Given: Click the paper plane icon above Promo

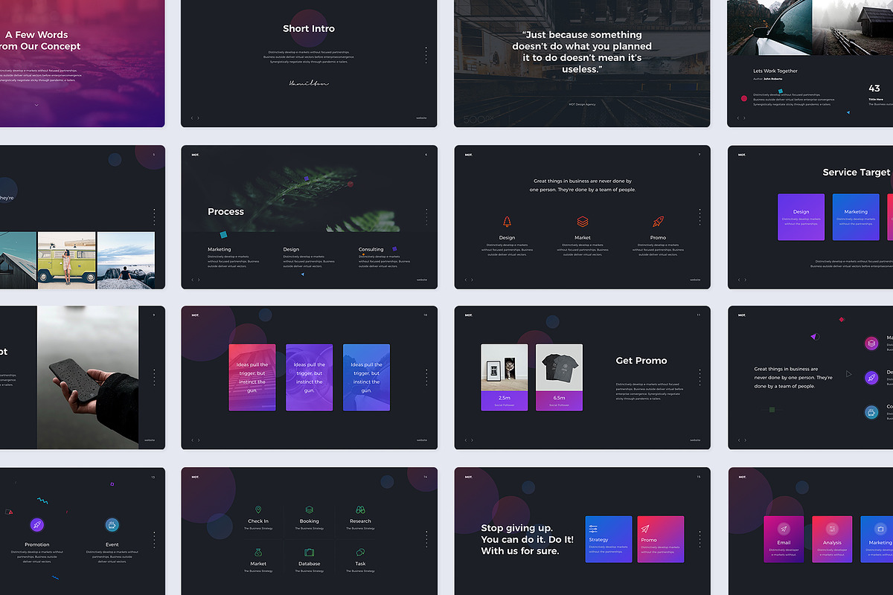Looking at the screenshot, I should (645, 528).
